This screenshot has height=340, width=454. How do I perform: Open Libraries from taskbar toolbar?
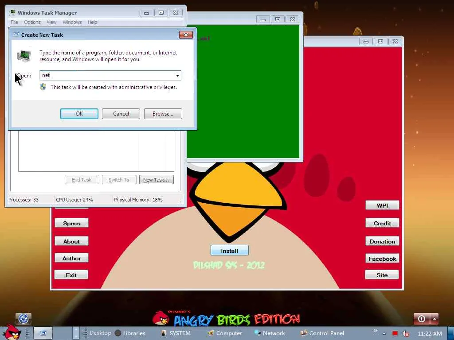pos(131,333)
